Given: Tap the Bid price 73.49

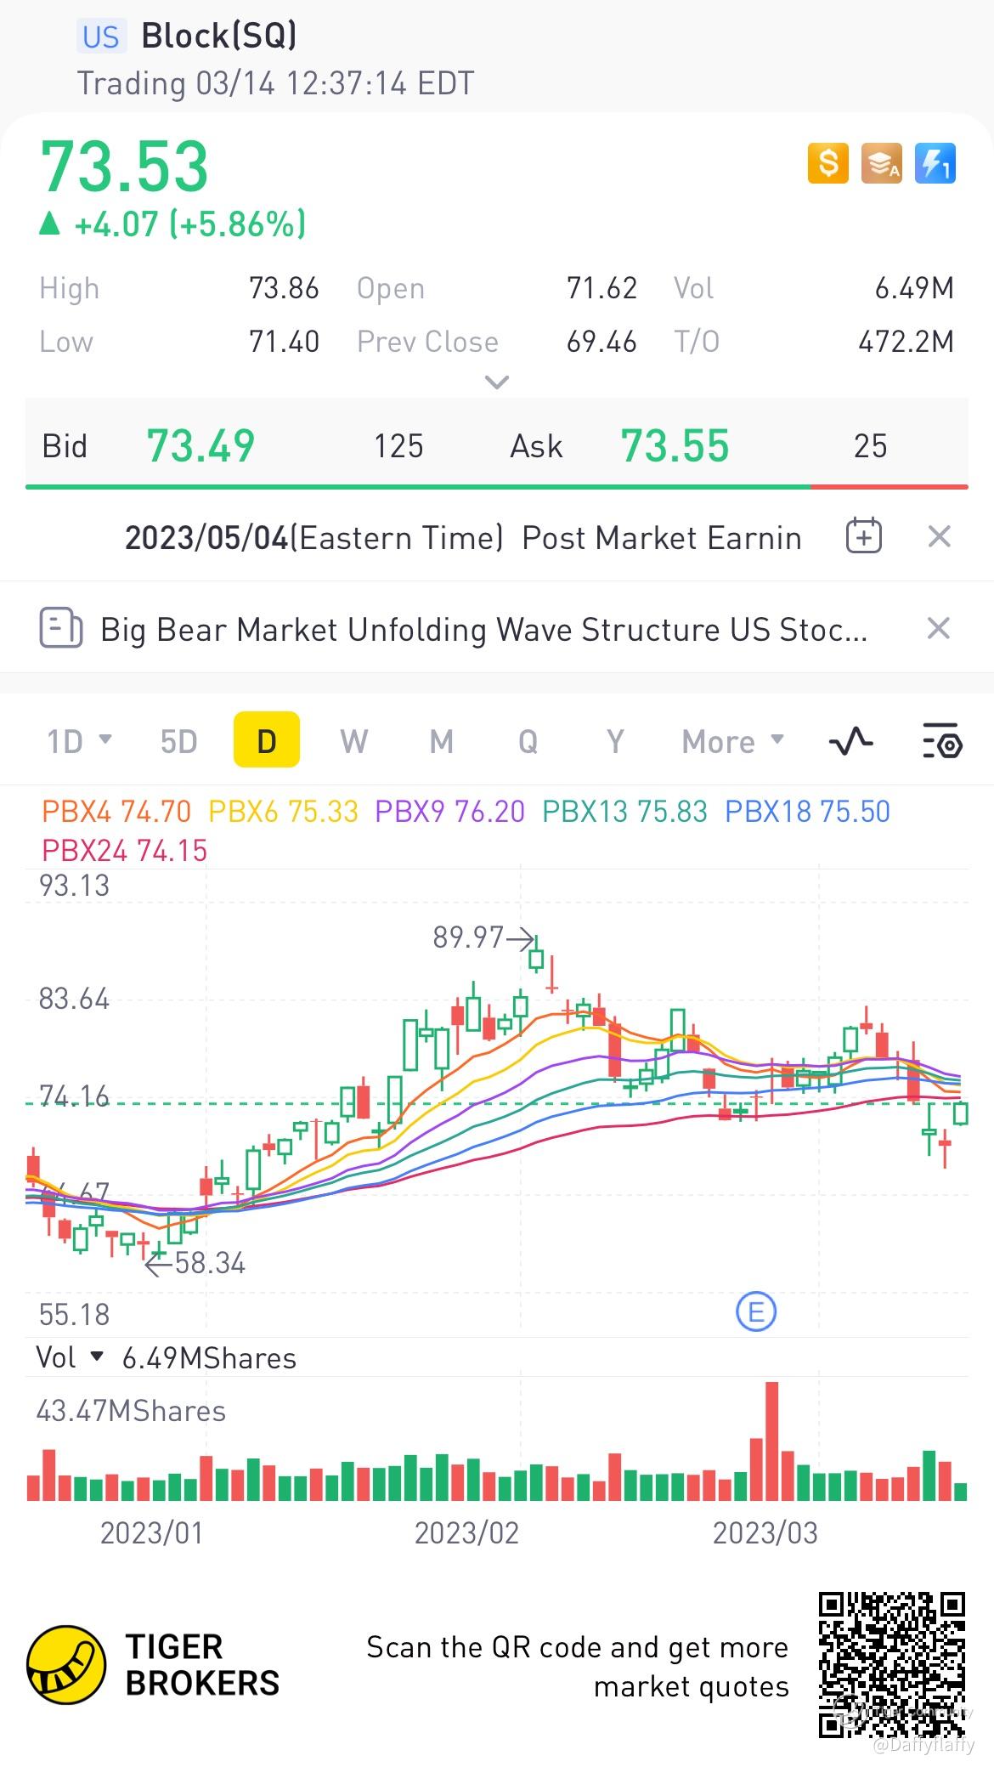Looking at the screenshot, I should (200, 446).
